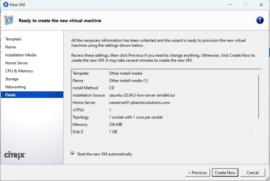Click the Name value Other install media (1)
This screenshot has height=181, width=270.
(x=128, y=81)
